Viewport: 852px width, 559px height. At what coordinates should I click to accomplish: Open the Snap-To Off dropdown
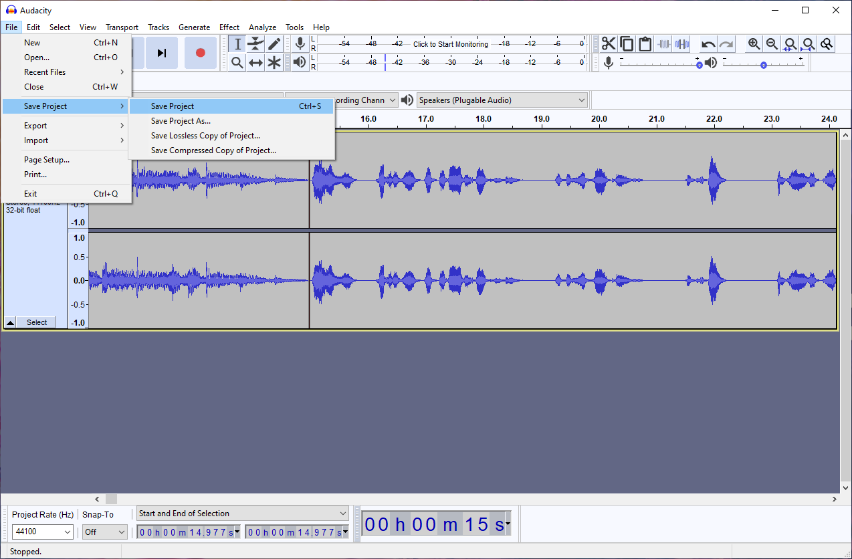[104, 532]
